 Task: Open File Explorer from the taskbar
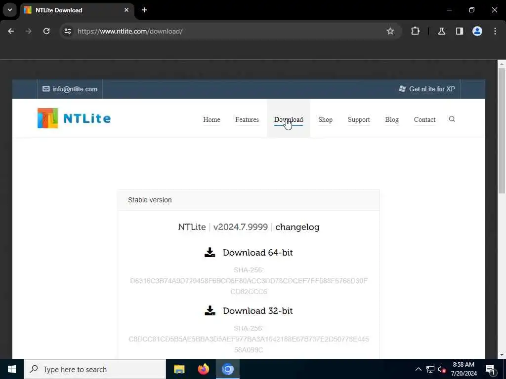tap(179, 369)
